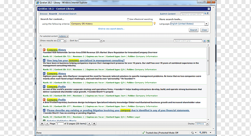Open the first Company History result link
This screenshot has height=136, width=251.
pyautogui.click(x=56, y=50)
